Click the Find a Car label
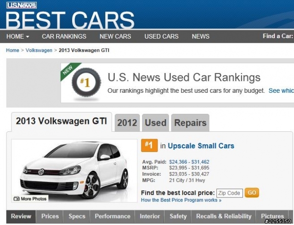Image resolution: width=294 pixels, height=225 pixels. coord(278,36)
